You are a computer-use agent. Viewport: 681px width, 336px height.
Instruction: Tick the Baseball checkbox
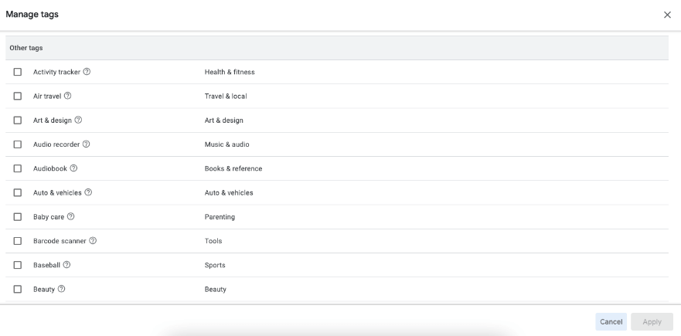pyautogui.click(x=17, y=265)
